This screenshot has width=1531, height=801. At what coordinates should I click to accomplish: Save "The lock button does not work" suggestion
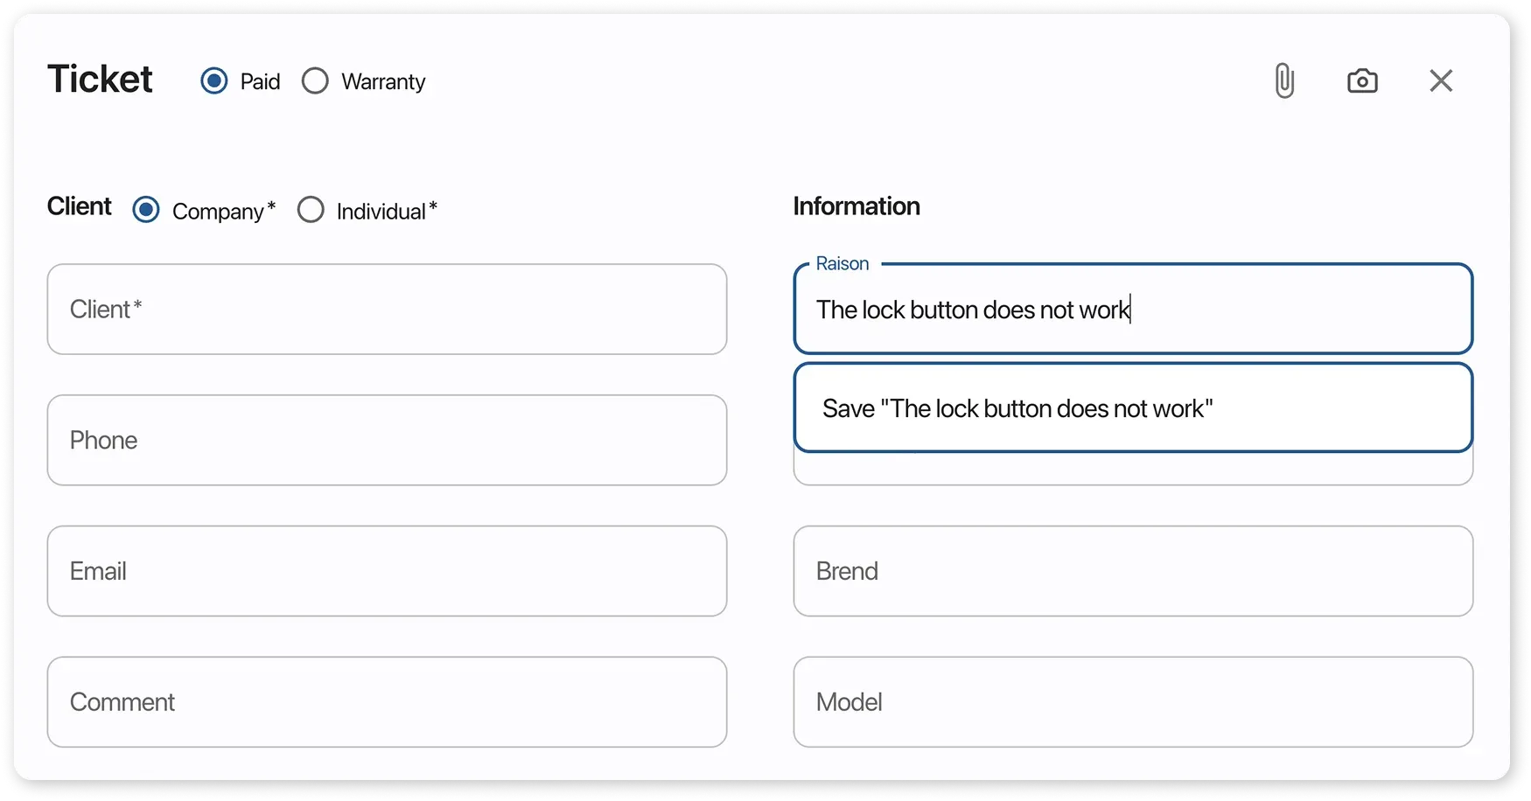pos(1133,408)
